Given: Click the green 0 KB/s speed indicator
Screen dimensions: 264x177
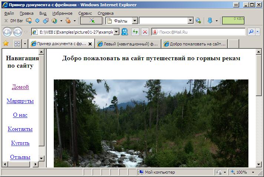Looking at the screenshot, I should [233, 21].
